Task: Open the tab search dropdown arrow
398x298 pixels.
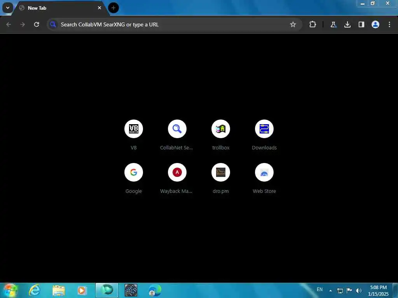Action: pyautogui.click(x=8, y=8)
